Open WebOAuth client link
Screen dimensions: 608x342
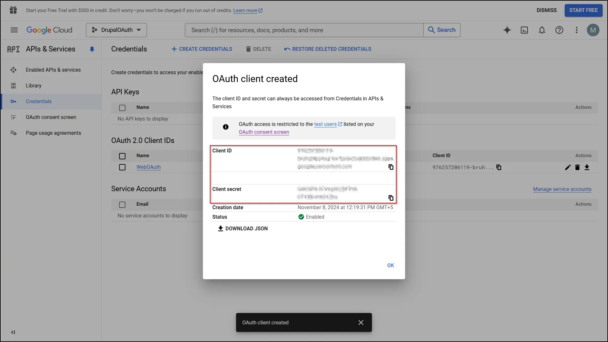149,167
